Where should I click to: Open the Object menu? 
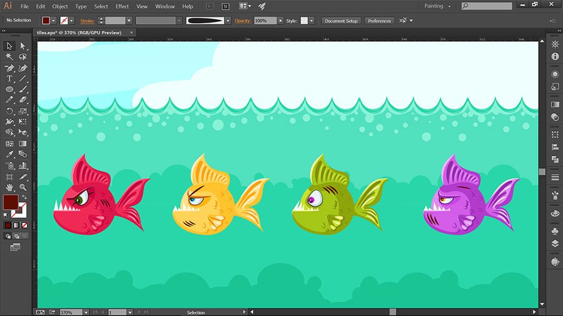click(x=60, y=6)
